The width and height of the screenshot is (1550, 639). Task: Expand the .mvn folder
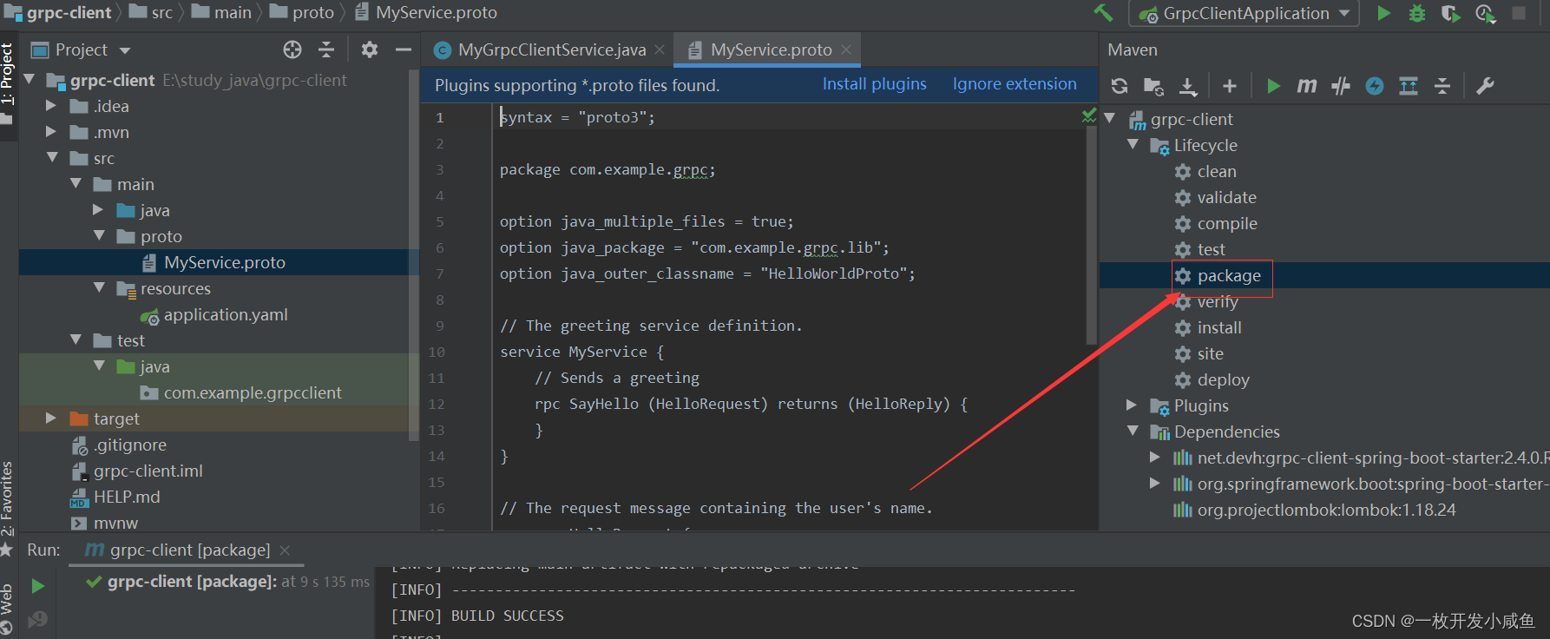[51, 132]
